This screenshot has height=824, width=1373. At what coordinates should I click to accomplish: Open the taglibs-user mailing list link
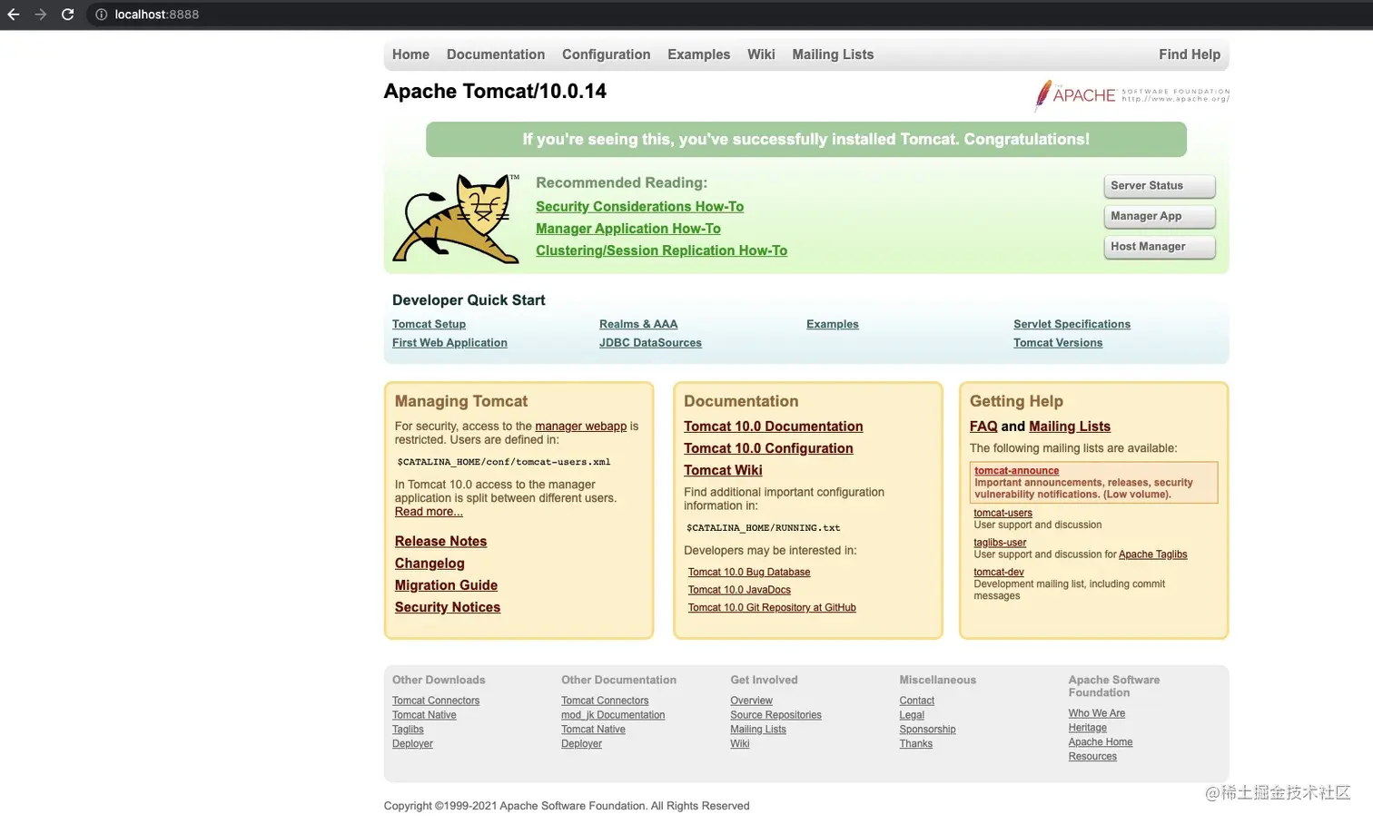tap(1000, 544)
